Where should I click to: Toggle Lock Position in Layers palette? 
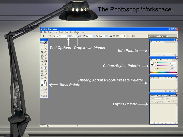click(x=160, y=102)
